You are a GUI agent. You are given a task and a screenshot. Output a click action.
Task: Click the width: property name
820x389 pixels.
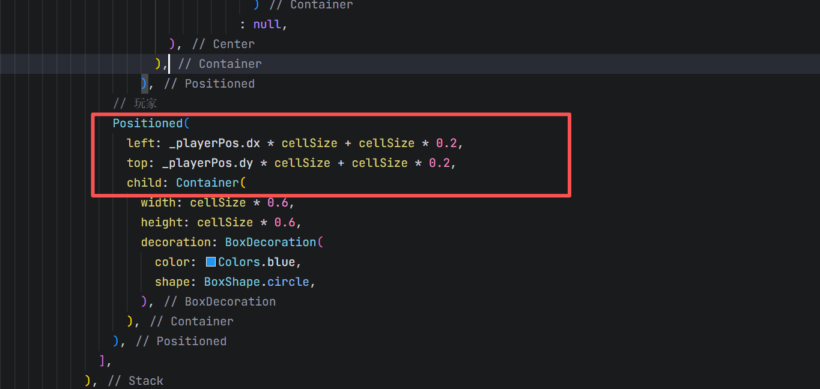[x=162, y=202]
